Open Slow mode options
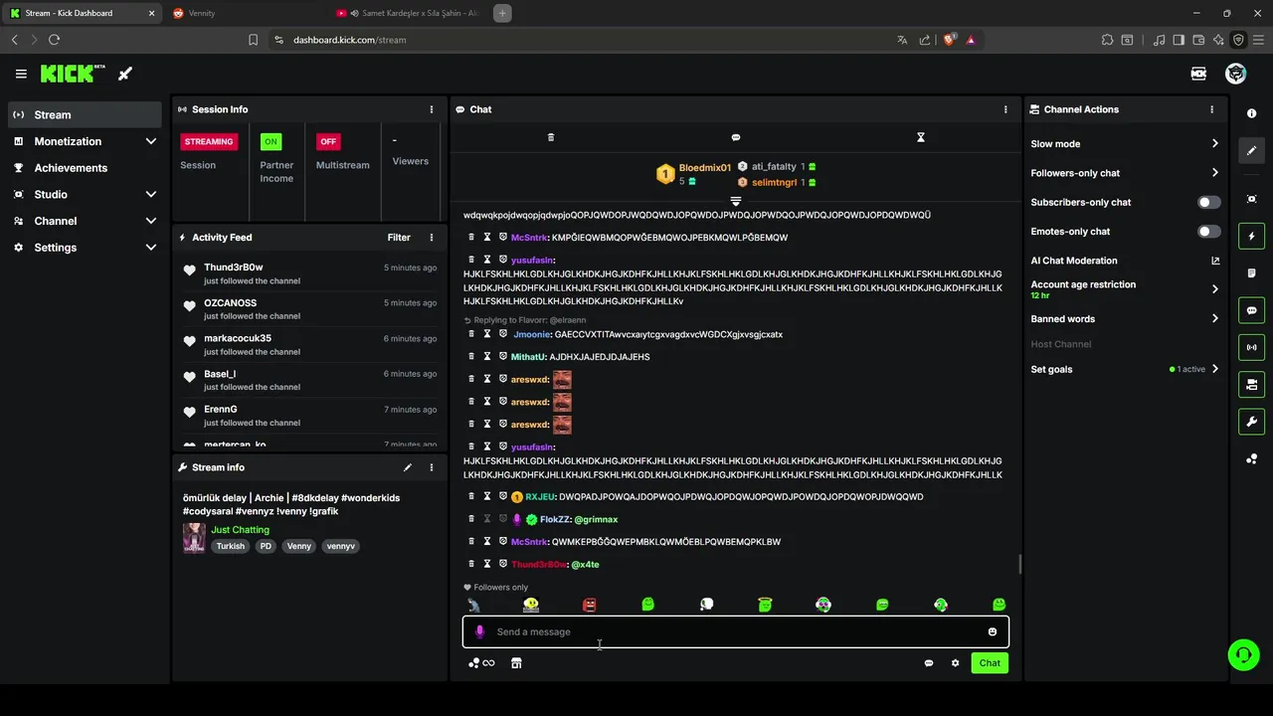 [1125, 144]
